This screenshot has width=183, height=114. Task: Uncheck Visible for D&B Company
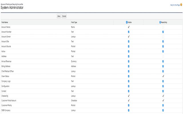point(129,110)
